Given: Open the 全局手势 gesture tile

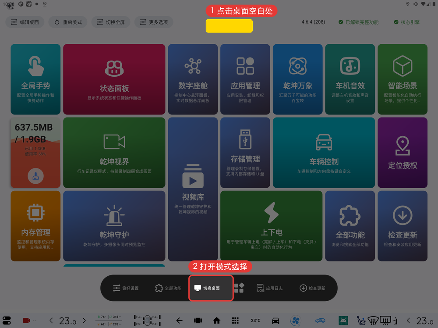Looking at the screenshot, I should click(35, 79).
